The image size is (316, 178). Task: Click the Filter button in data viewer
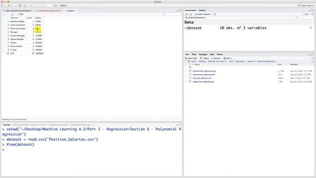point(20,14)
